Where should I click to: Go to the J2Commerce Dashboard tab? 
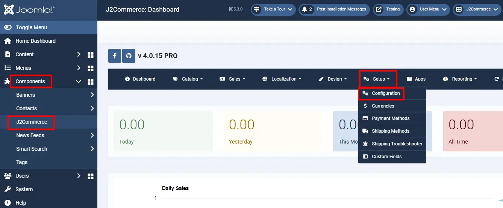(140, 79)
